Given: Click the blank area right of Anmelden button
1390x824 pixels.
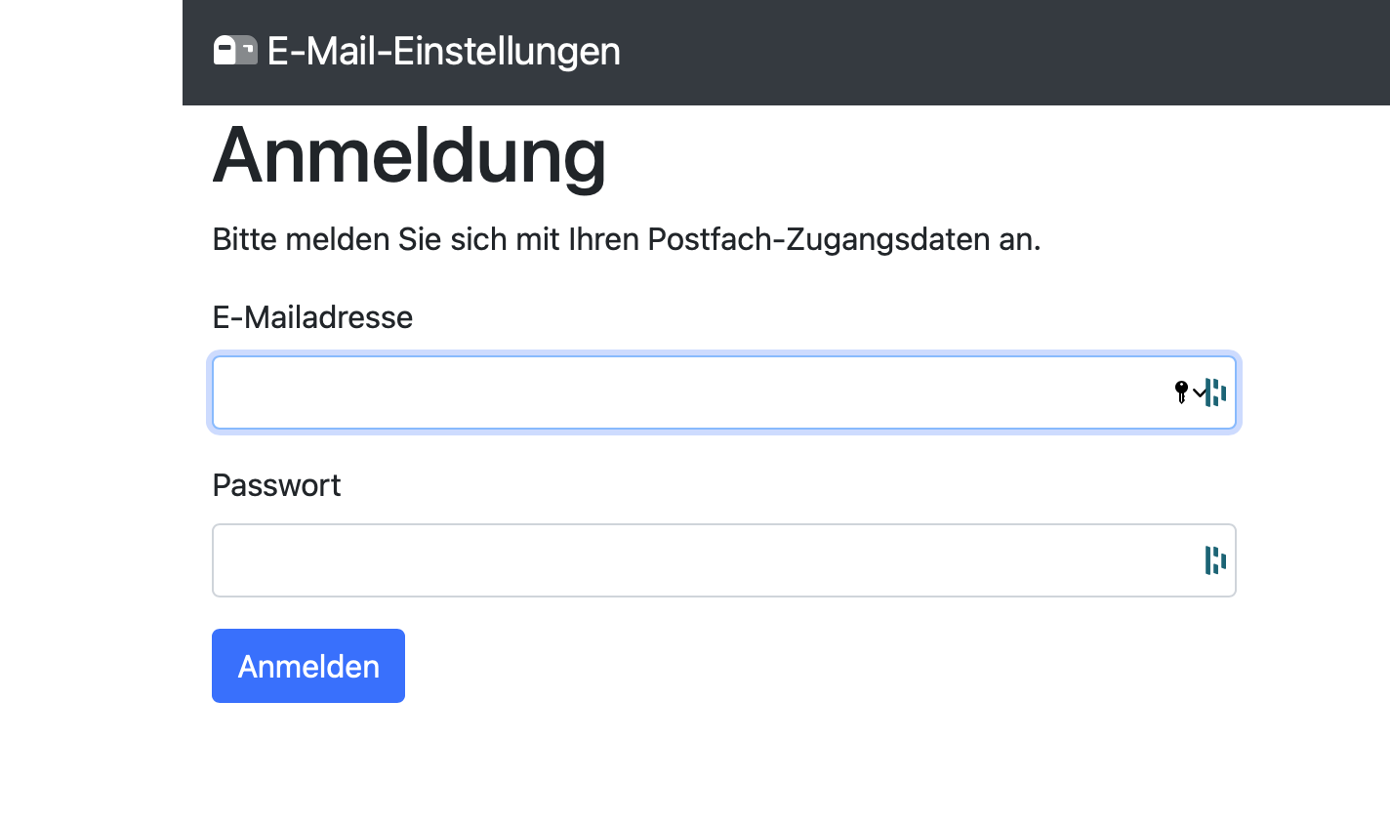Looking at the screenshot, I should tap(781, 666).
